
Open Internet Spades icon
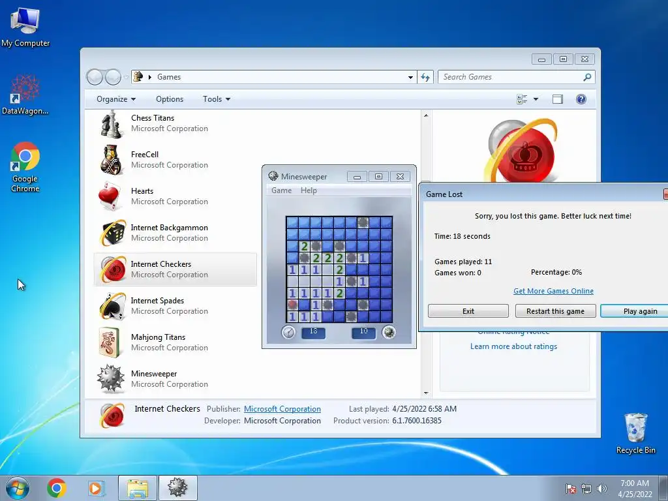(x=112, y=306)
